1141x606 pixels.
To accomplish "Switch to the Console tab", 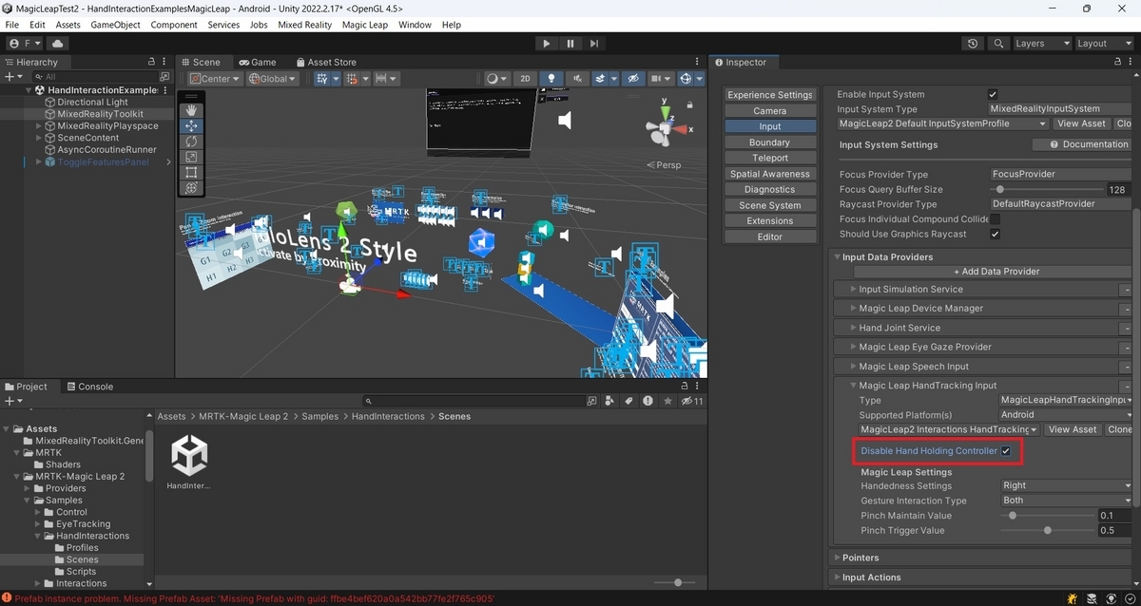I will pos(88,387).
